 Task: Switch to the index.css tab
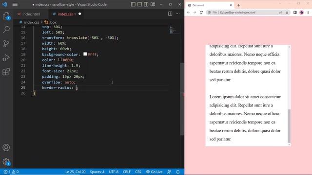click(66, 14)
